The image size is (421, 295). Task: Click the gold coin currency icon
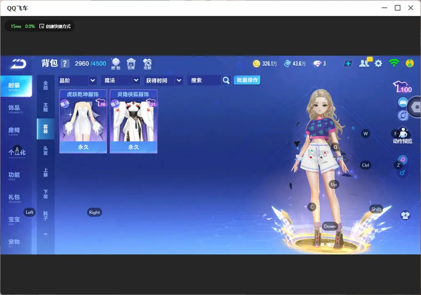coord(256,64)
